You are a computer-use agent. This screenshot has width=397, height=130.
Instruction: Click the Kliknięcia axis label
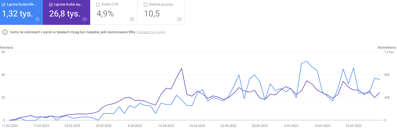7,48
